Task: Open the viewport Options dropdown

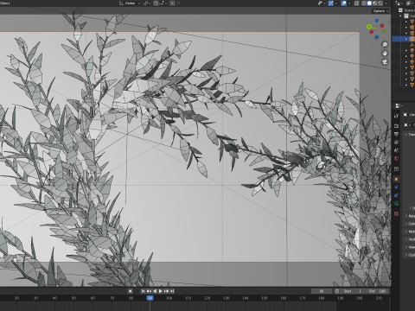Action: coord(380,11)
